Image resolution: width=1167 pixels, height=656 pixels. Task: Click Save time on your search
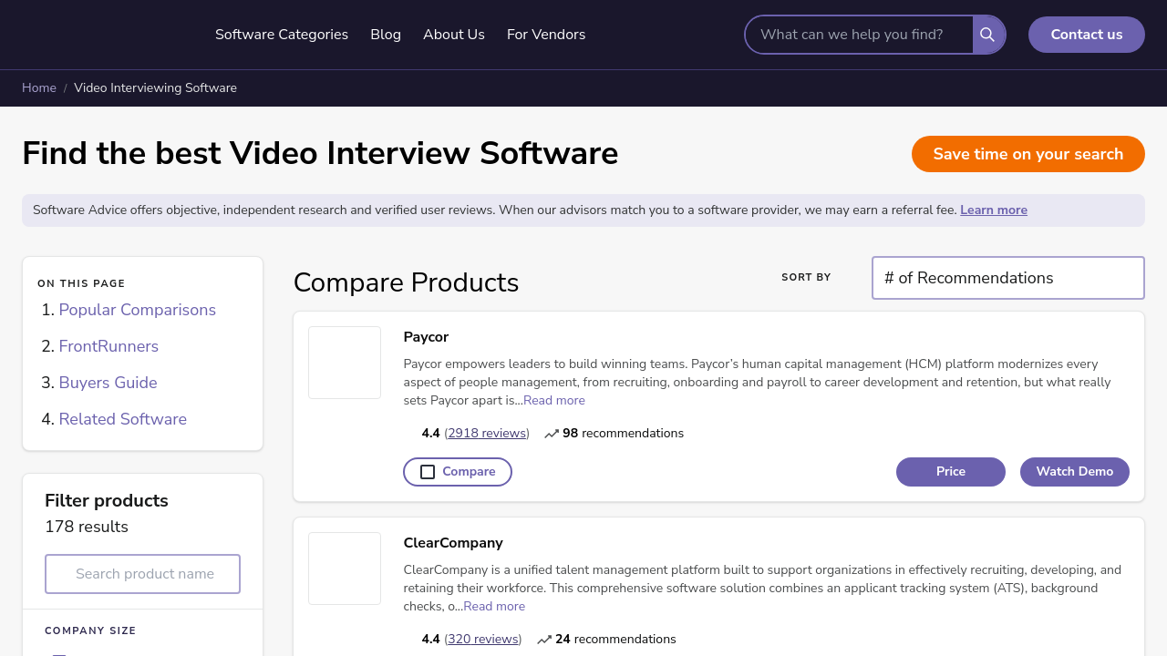(x=1028, y=154)
